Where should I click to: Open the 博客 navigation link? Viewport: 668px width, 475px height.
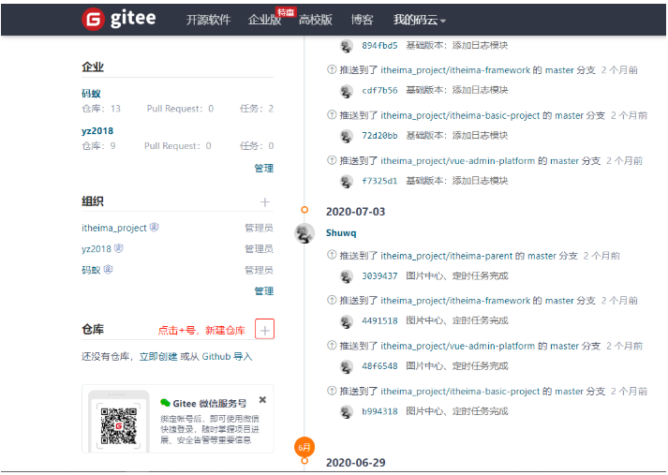point(362,20)
